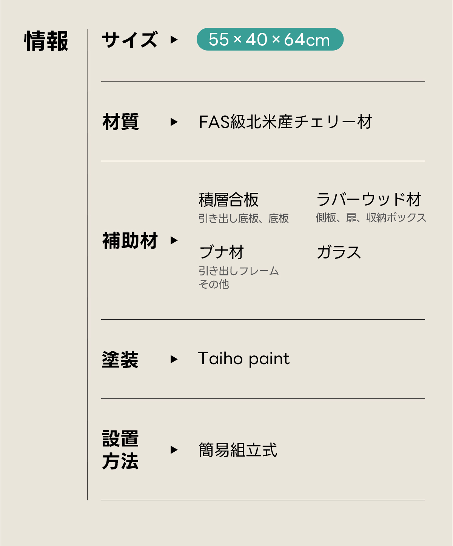
Task: Click the Taiho paint text
Action: [243, 358]
